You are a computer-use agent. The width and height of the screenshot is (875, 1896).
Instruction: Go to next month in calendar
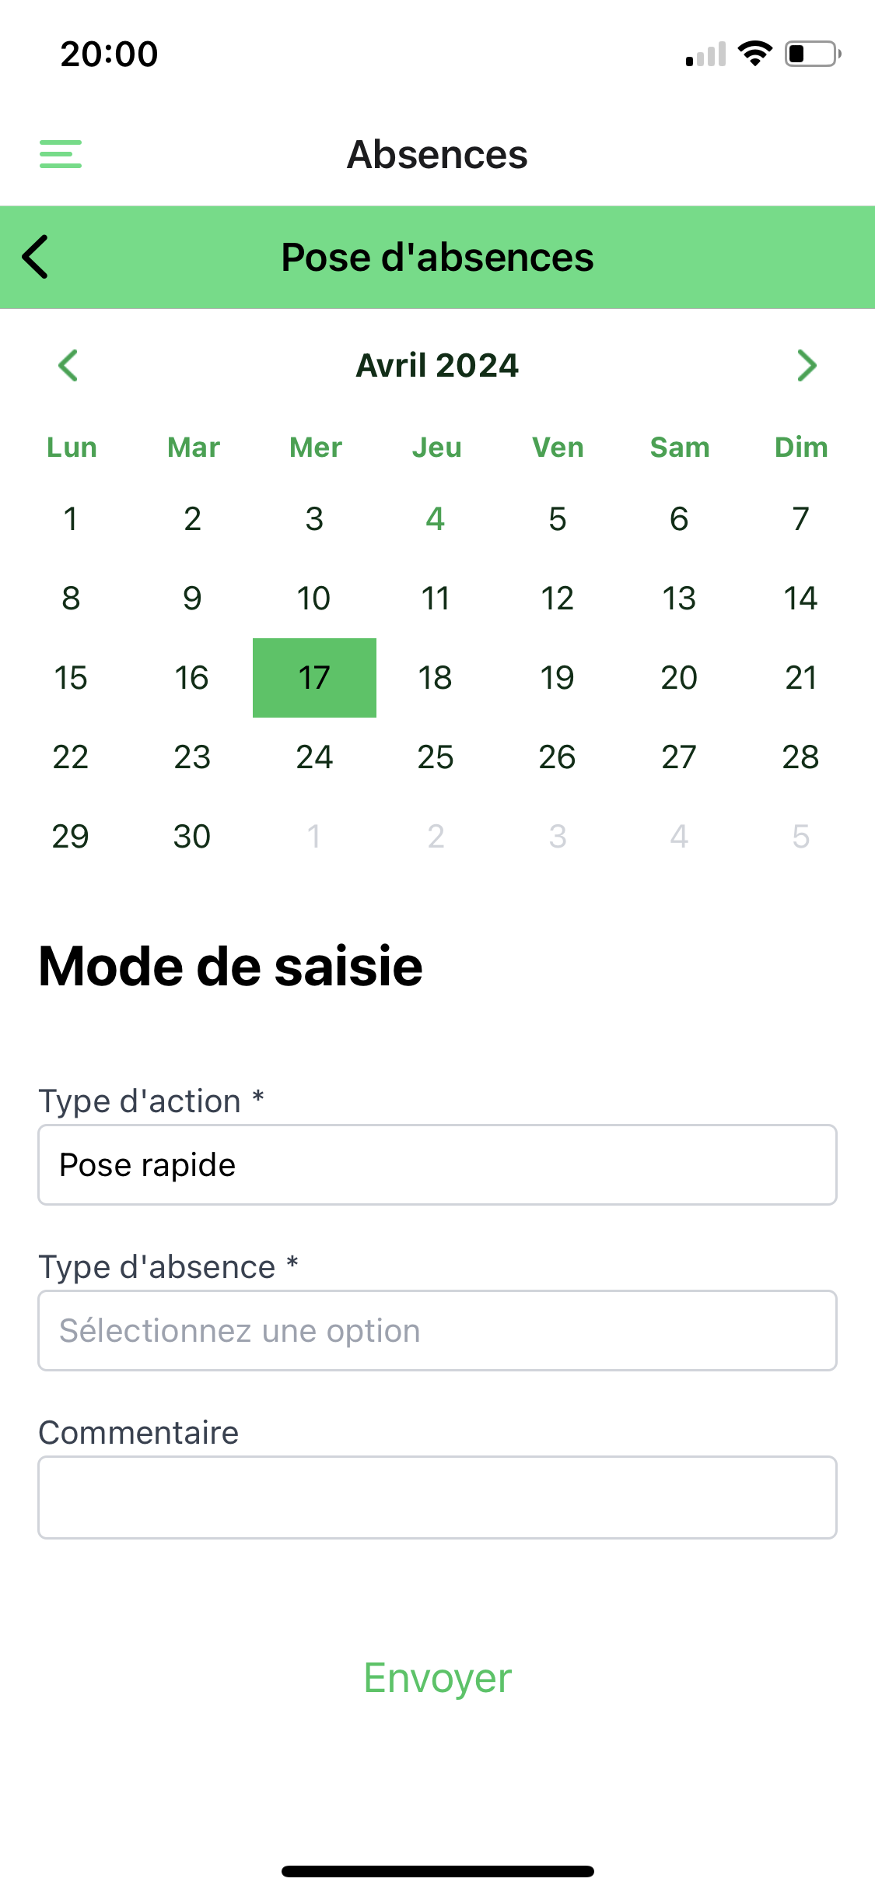click(x=807, y=366)
